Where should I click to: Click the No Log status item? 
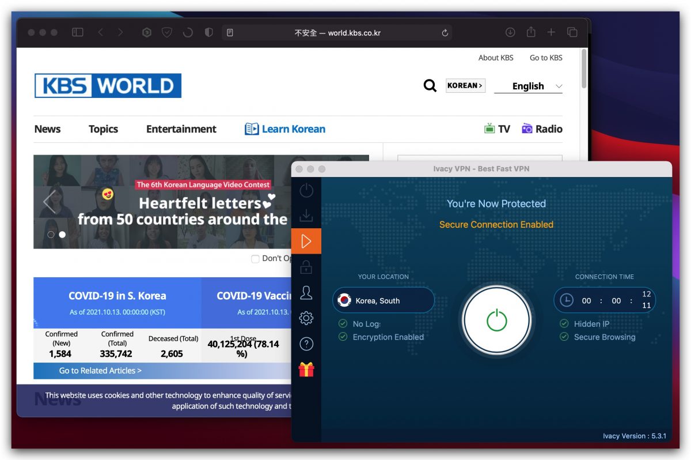(x=360, y=324)
